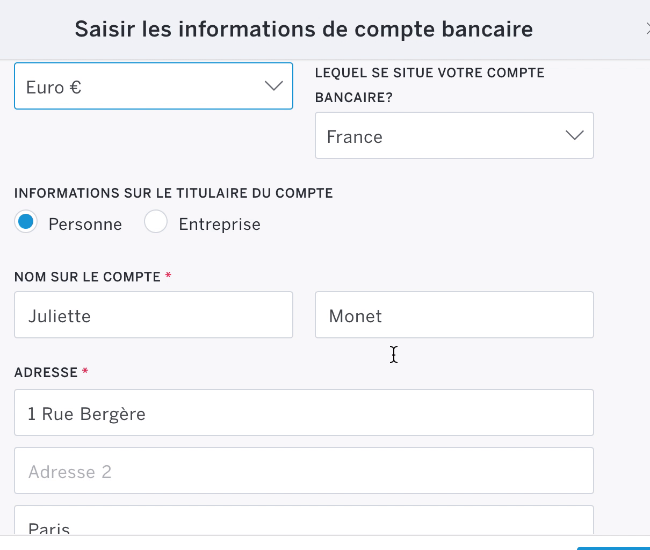Click the INFORMATIONS SUR LE TITULAIRE heading
The width and height of the screenshot is (650, 550).
174,193
